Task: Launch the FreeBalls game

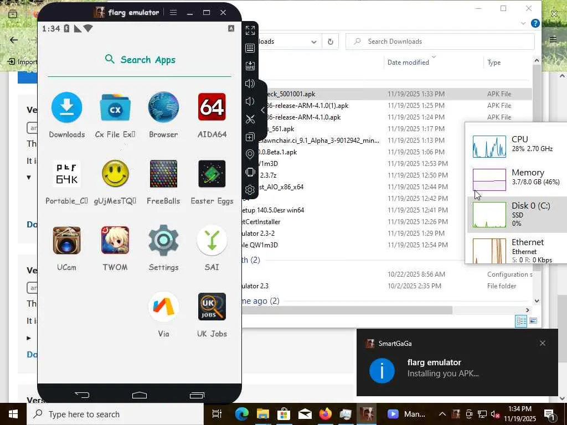Action: (163, 174)
